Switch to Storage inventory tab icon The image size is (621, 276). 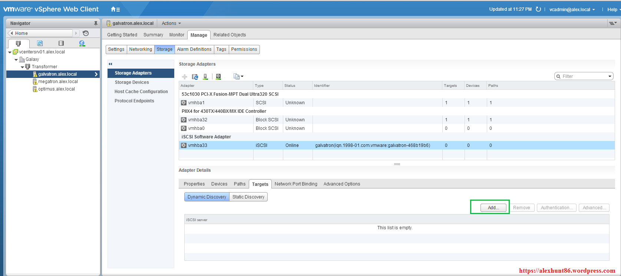point(61,43)
